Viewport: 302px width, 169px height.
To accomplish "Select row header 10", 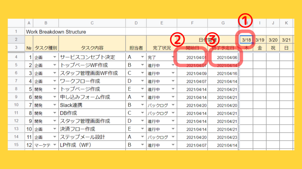I will [x=16, y=105].
